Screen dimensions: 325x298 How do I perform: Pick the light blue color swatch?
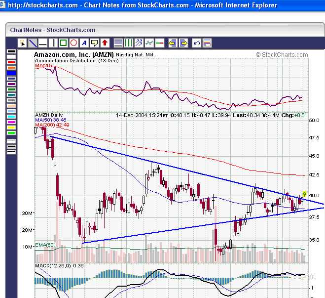[x=11, y=111]
